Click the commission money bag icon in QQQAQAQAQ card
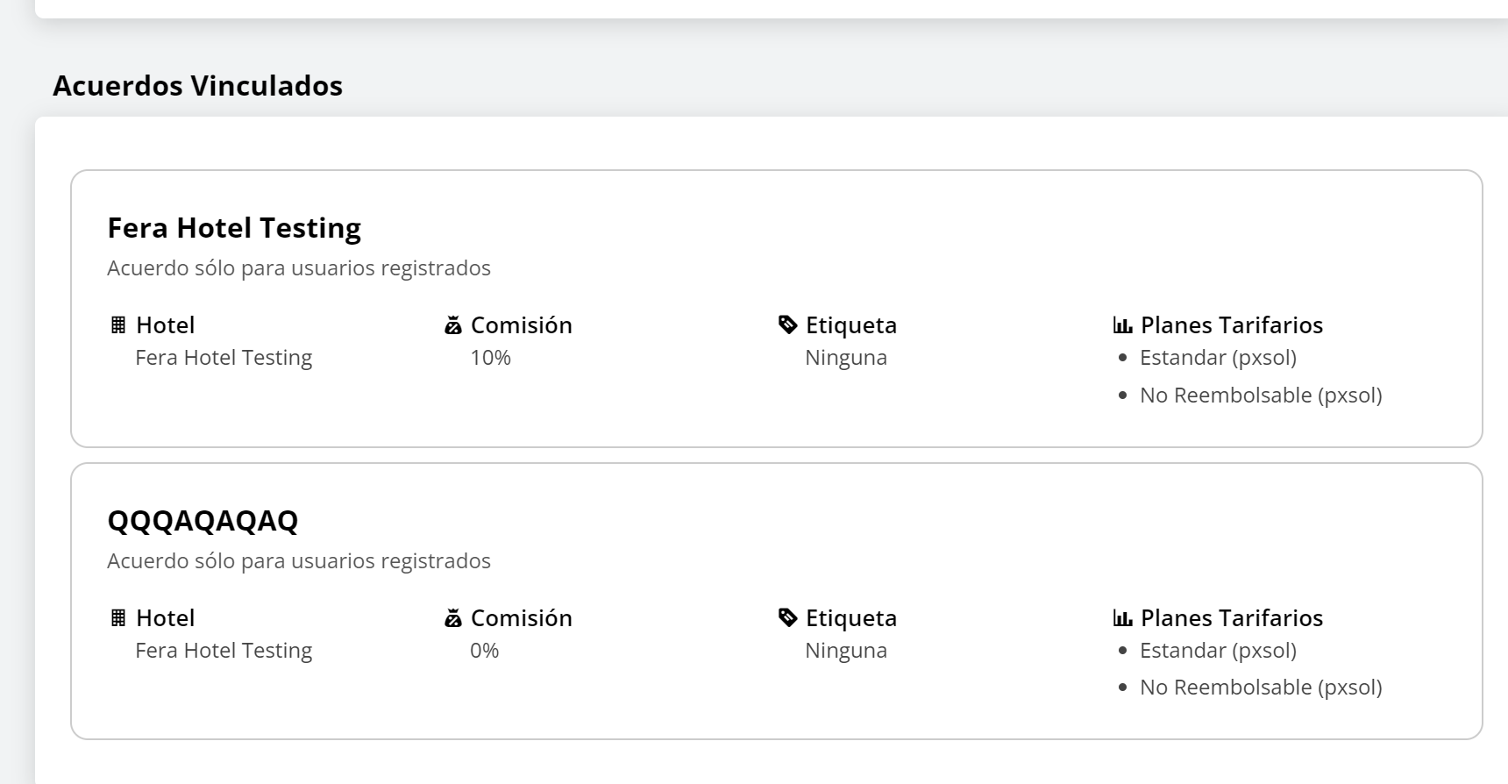Image resolution: width=1508 pixels, height=784 pixels. click(x=452, y=618)
